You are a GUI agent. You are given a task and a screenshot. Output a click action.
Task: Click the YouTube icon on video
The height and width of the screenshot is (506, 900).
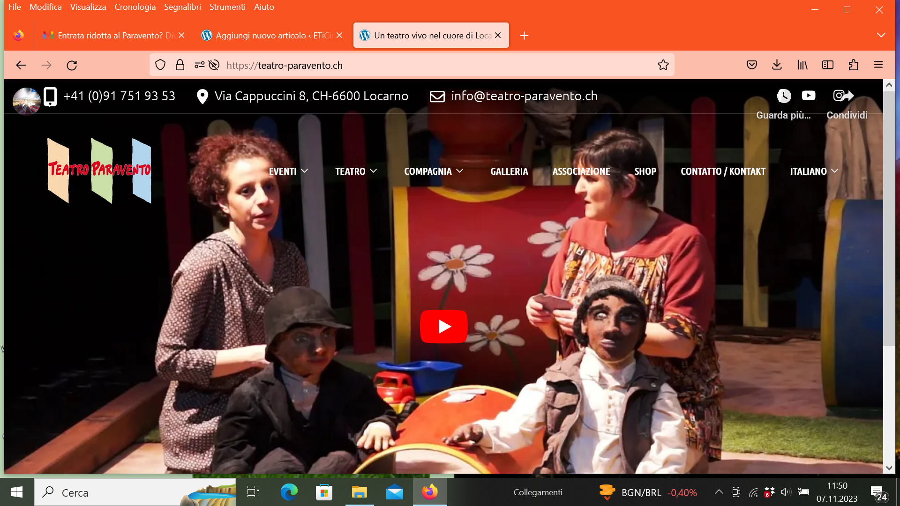coord(809,96)
